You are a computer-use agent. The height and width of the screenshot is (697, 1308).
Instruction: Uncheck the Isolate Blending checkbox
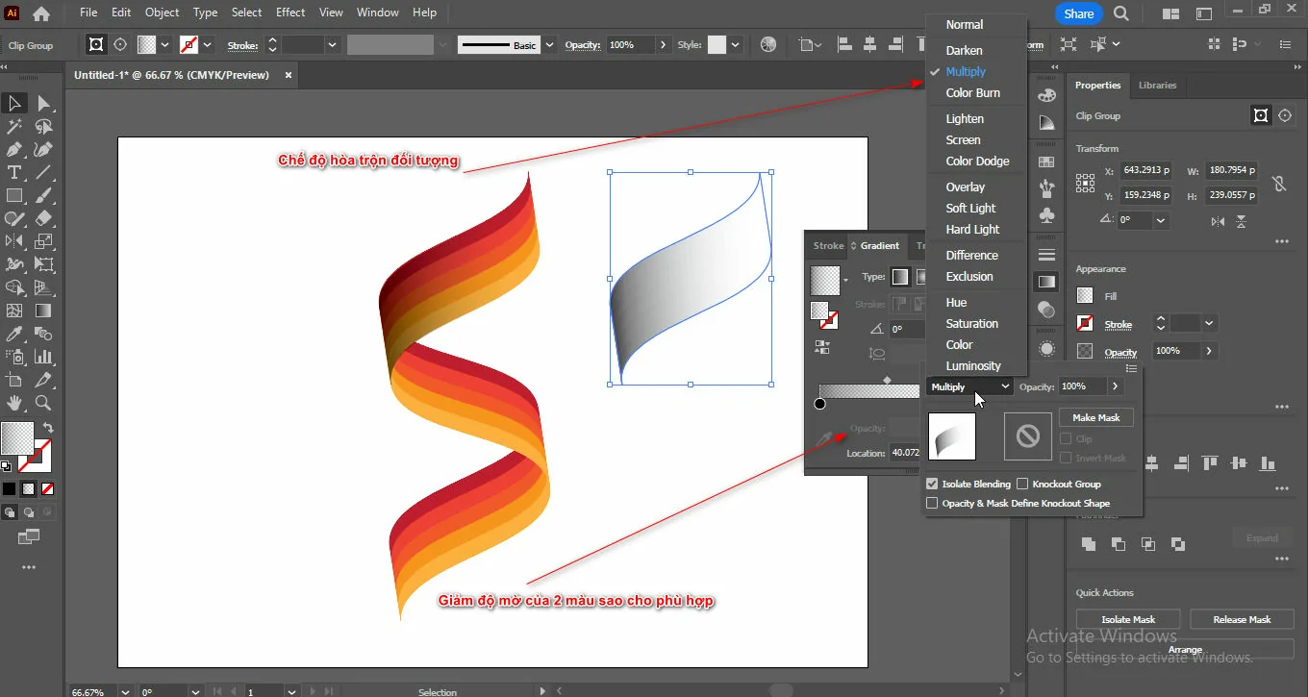[932, 485]
